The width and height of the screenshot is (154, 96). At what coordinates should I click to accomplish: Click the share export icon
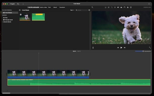click(149, 4)
